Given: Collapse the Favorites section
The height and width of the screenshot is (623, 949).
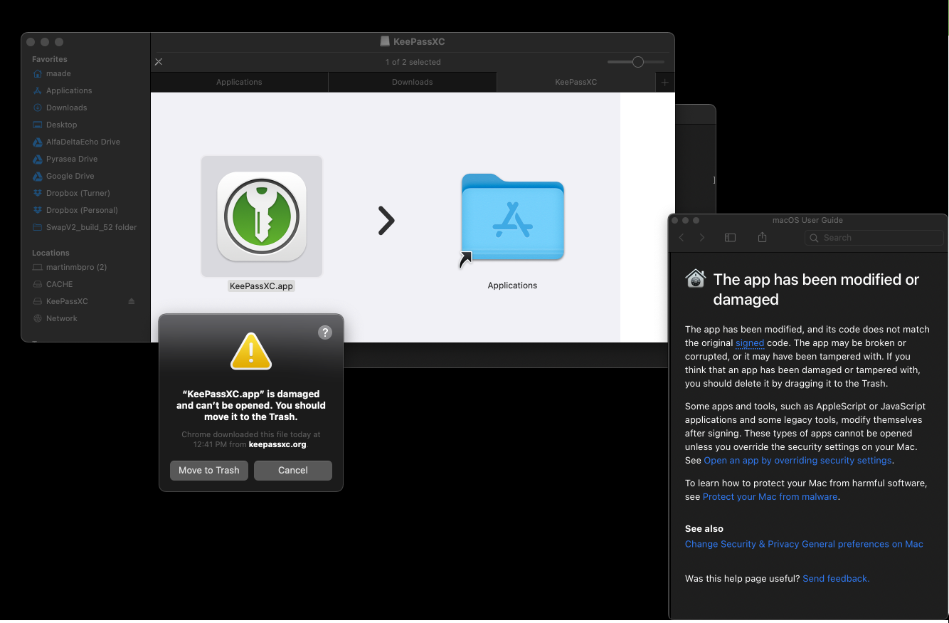Looking at the screenshot, I should tap(49, 59).
